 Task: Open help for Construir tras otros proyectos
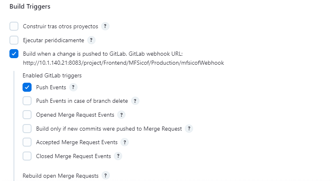coord(105,26)
